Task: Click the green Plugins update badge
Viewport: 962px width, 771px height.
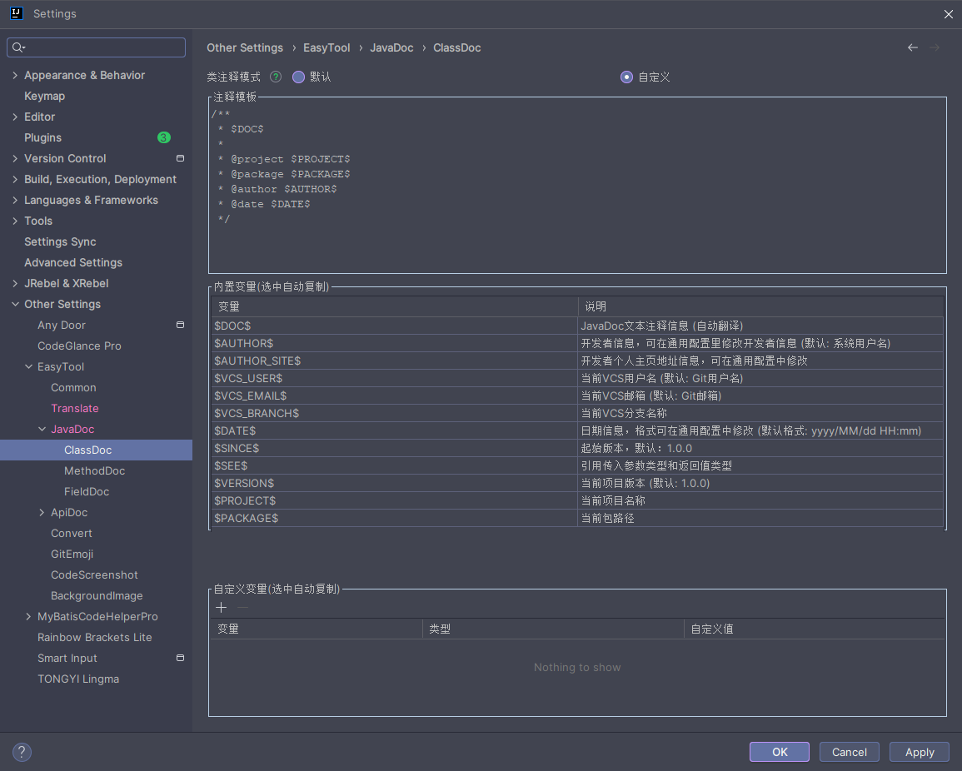Action: (x=164, y=137)
